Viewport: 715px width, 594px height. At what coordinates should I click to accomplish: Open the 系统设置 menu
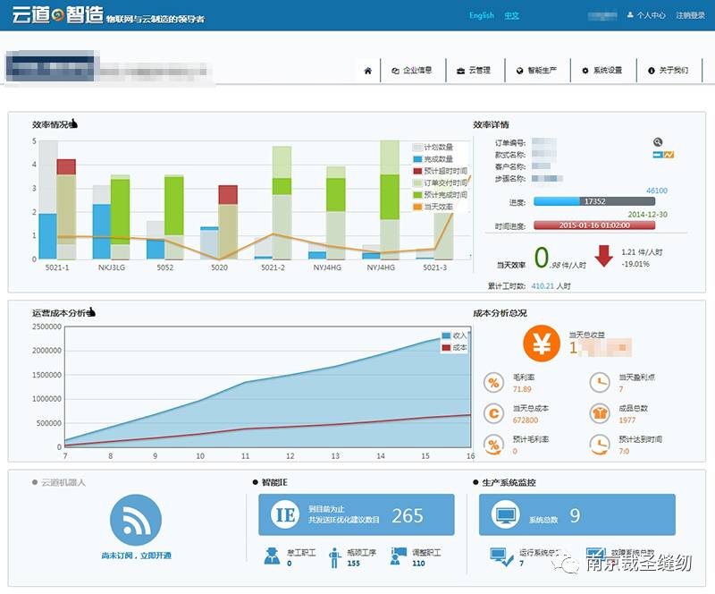tap(601, 71)
